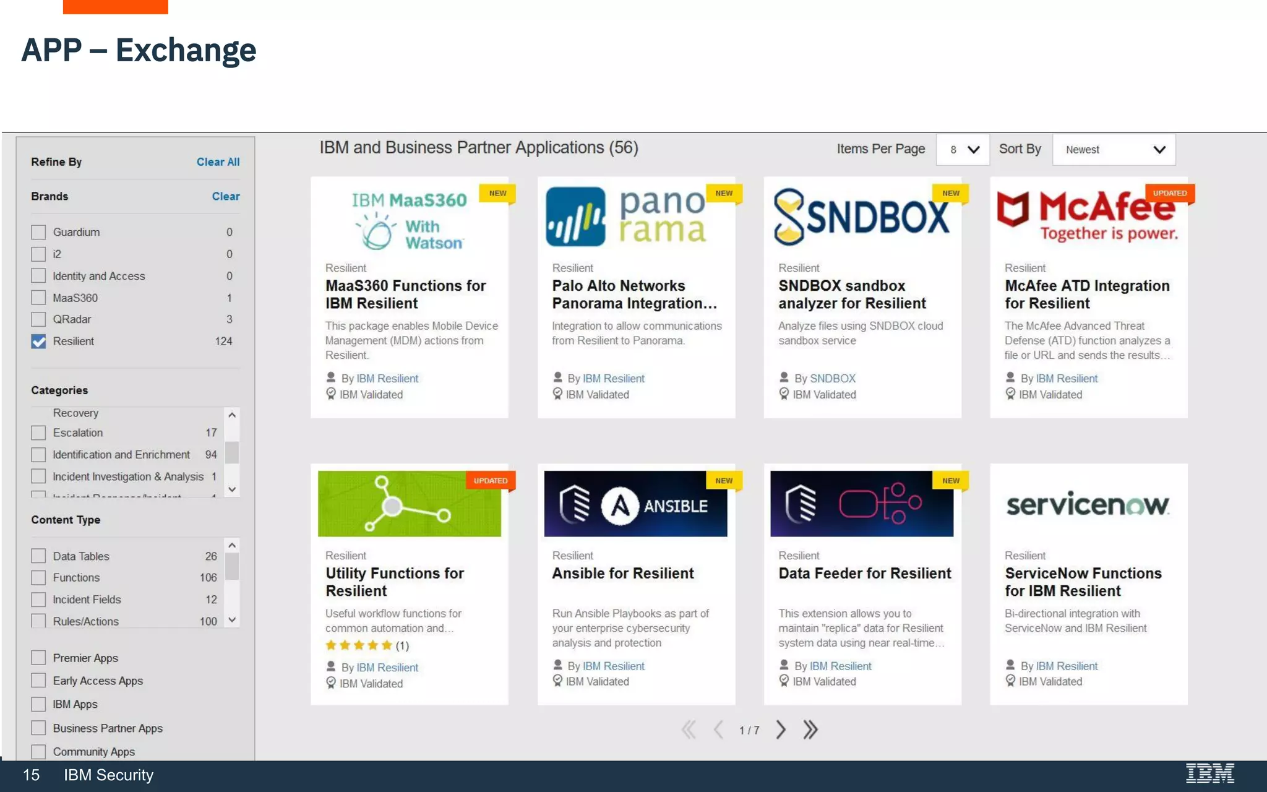Open MaaS360 Functions for IBM Resilient title
Image resolution: width=1267 pixels, height=792 pixels.
coord(405,295)
